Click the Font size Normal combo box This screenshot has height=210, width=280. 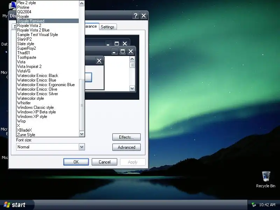[50, 147]
